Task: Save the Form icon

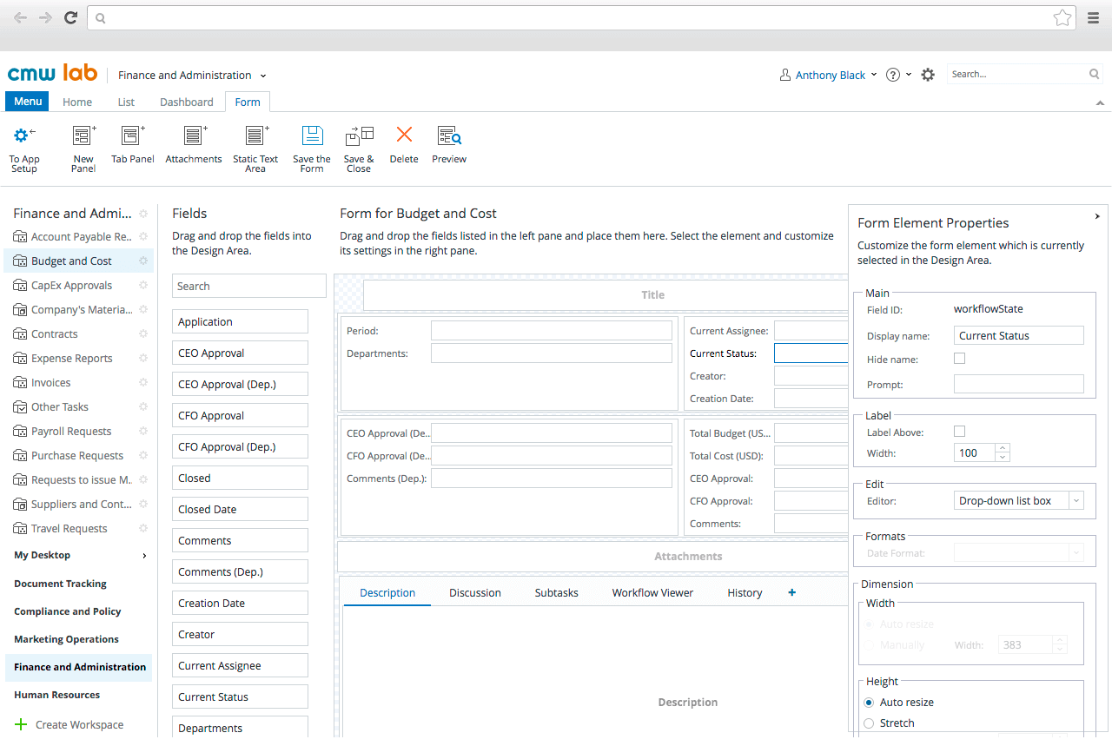Action: 312,135
